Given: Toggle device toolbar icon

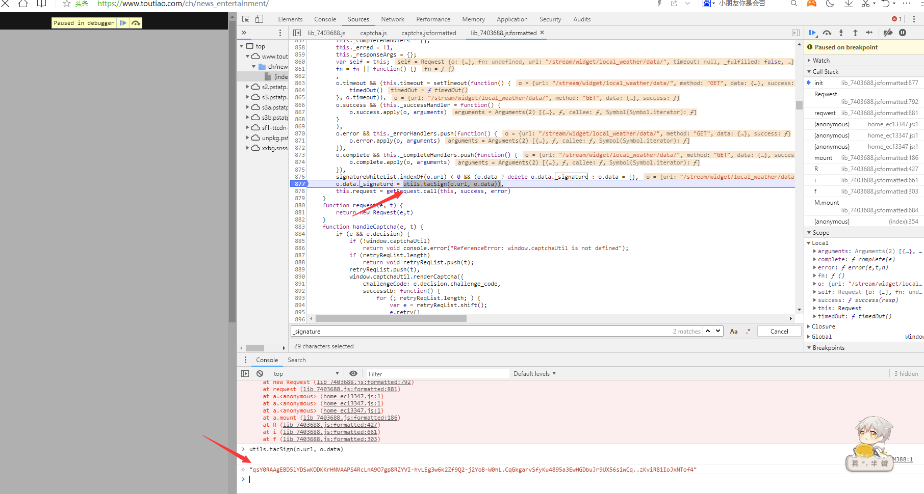Looking at the screenshot, I should 259,19.
